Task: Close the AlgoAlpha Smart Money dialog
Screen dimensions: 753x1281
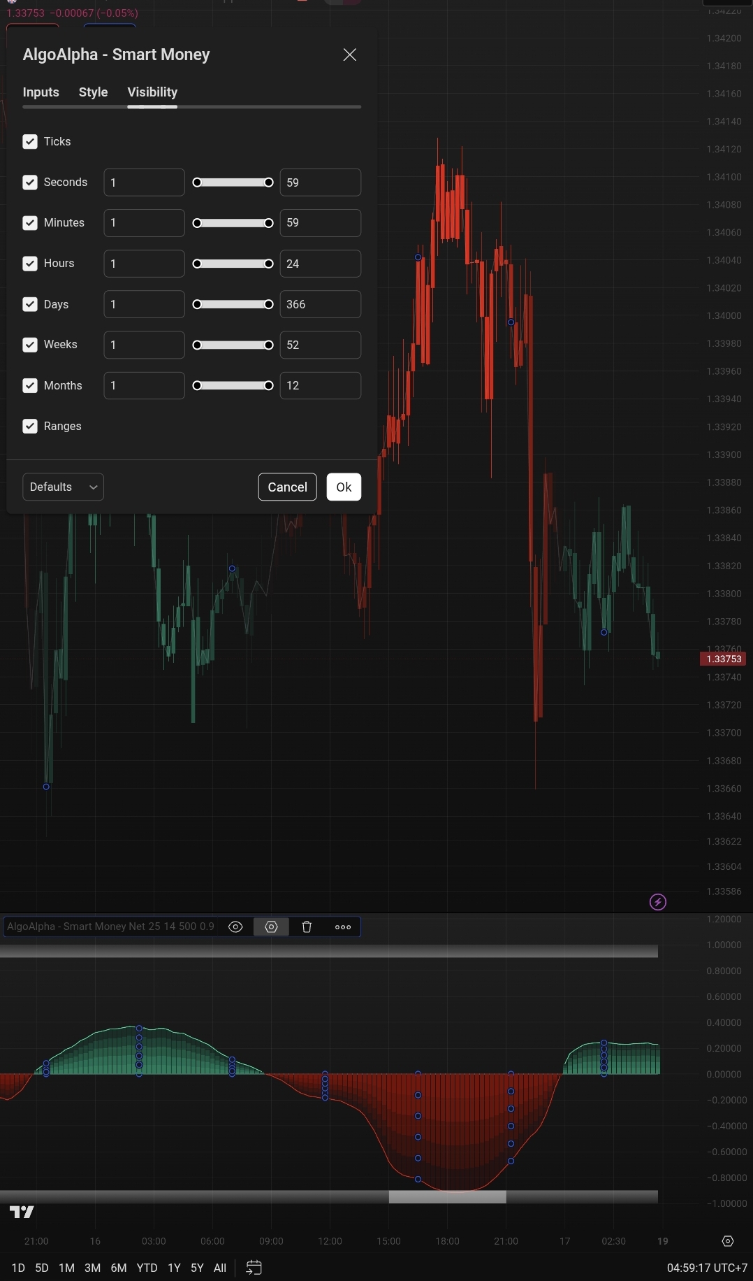Action: pyautogui.click(x=350, y=55)
